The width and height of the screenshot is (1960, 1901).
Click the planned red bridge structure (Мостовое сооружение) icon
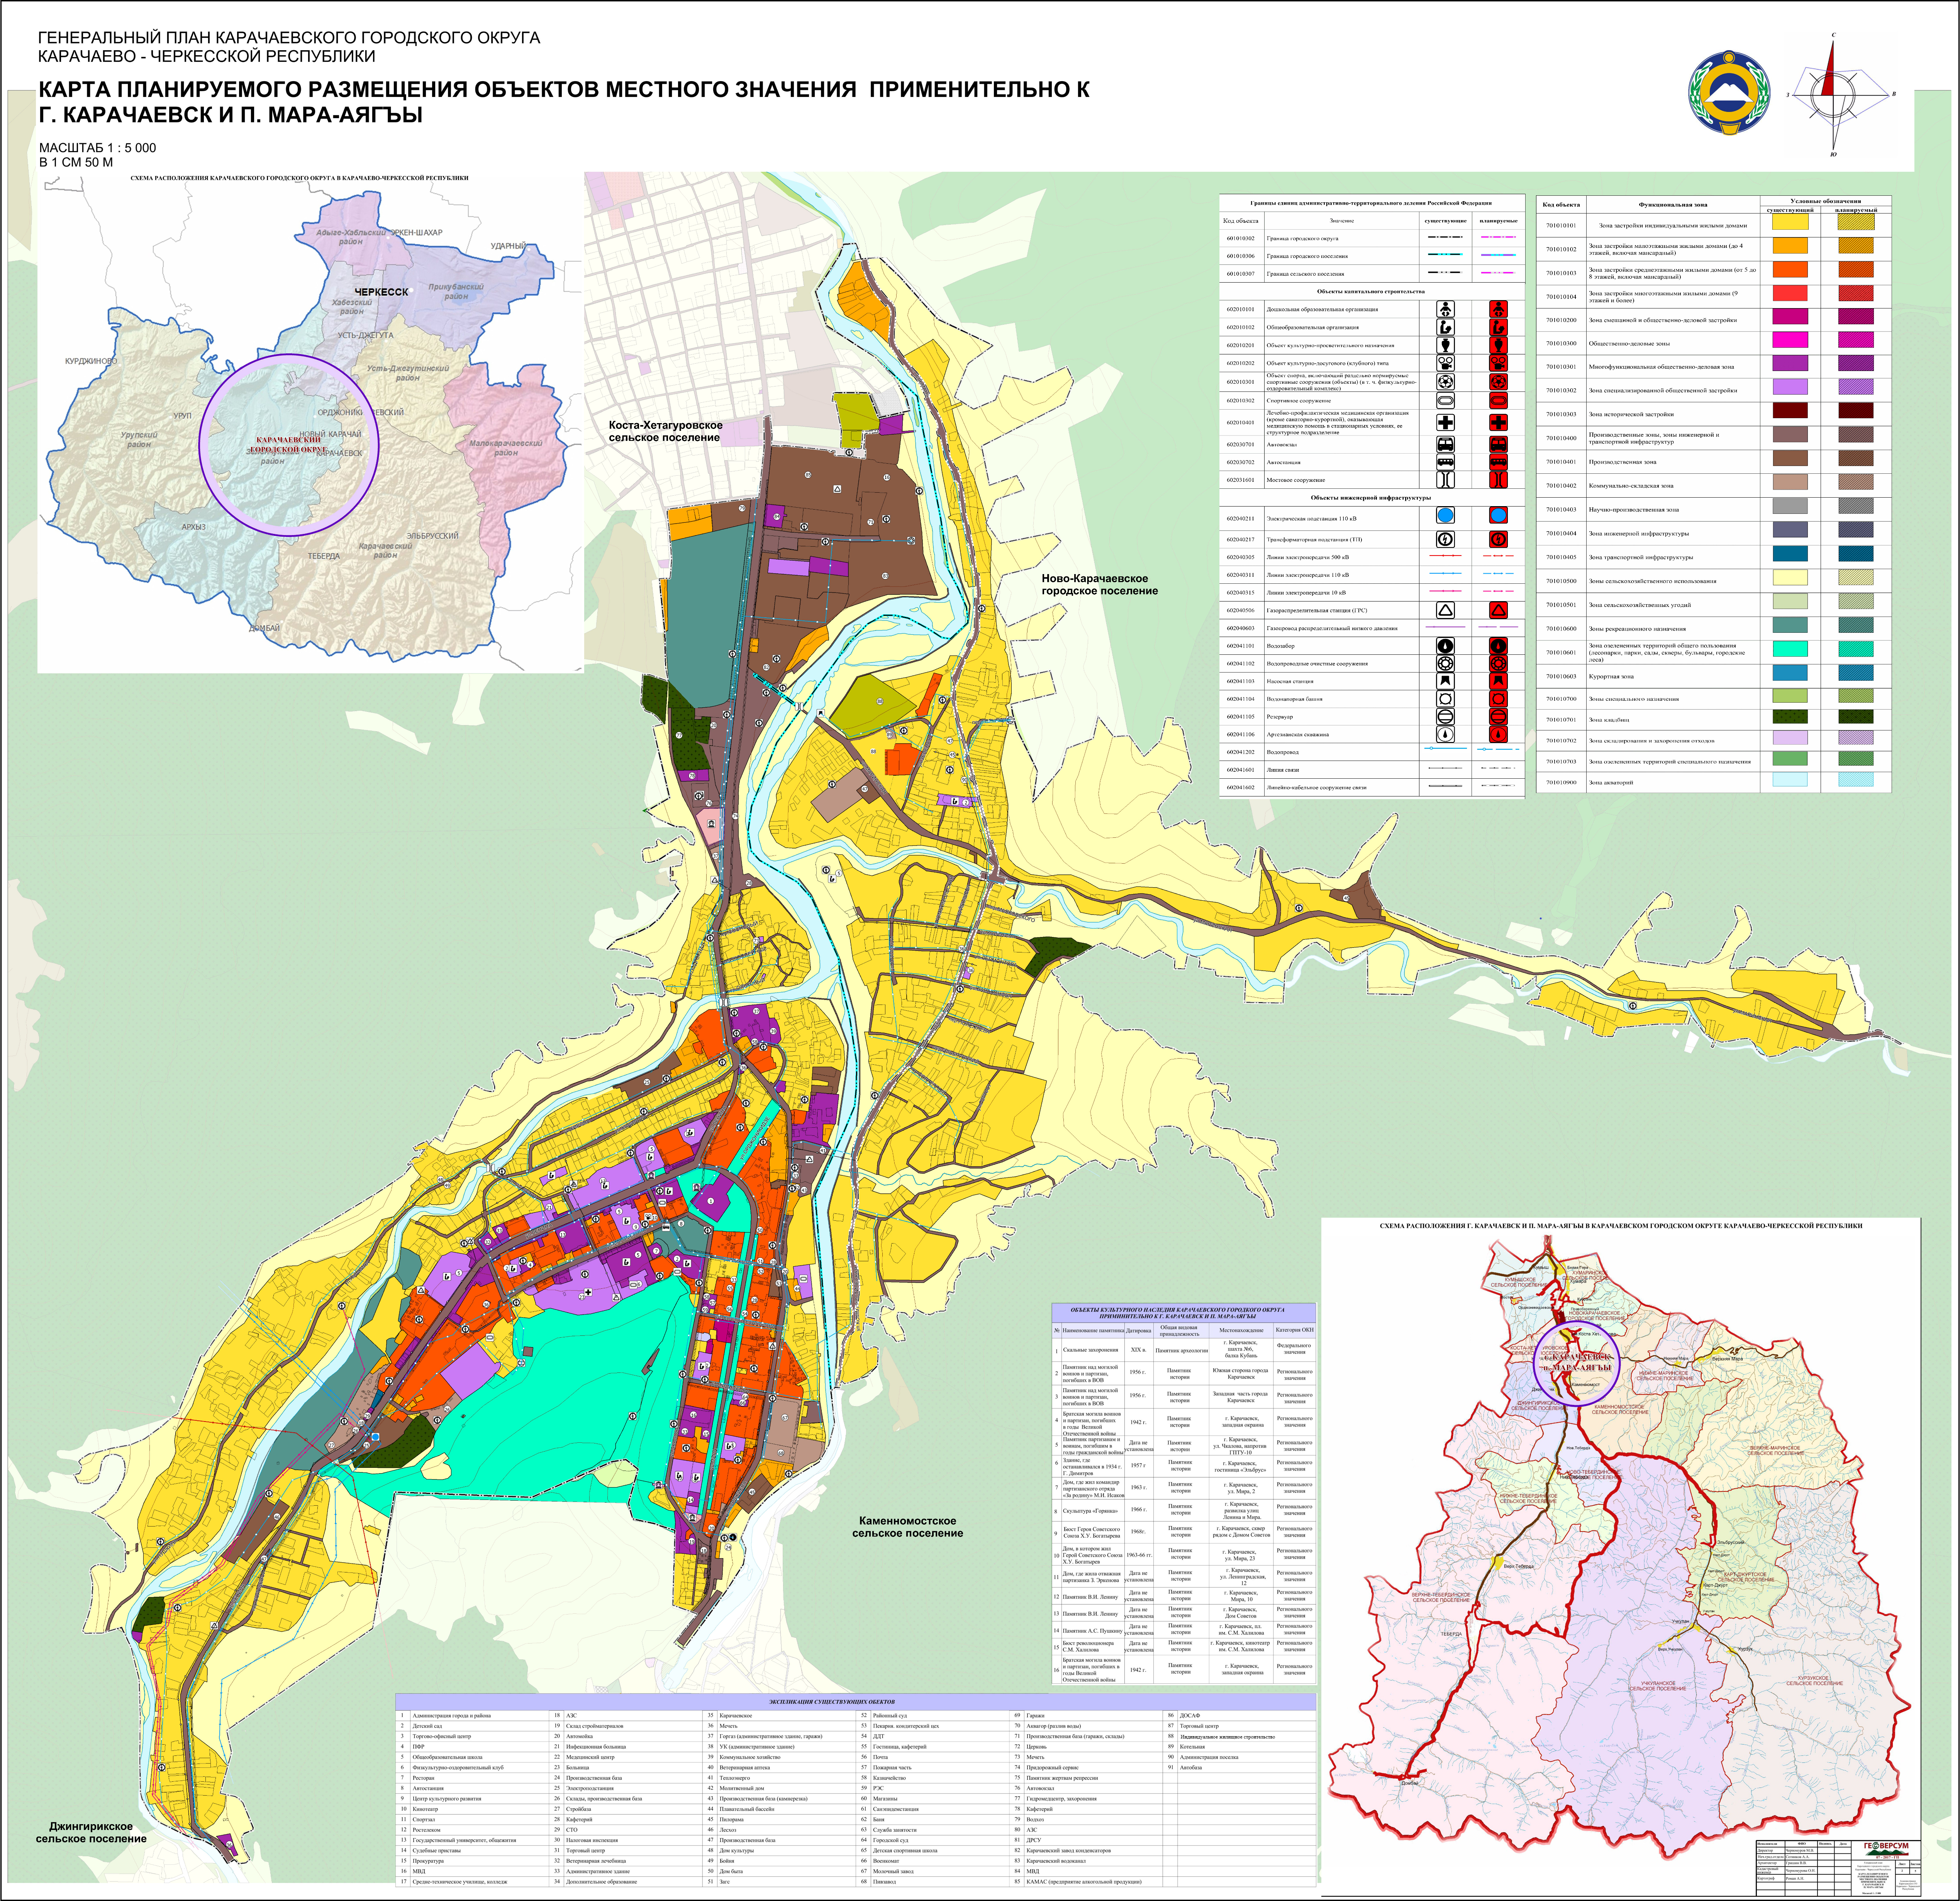point(1498,480)
